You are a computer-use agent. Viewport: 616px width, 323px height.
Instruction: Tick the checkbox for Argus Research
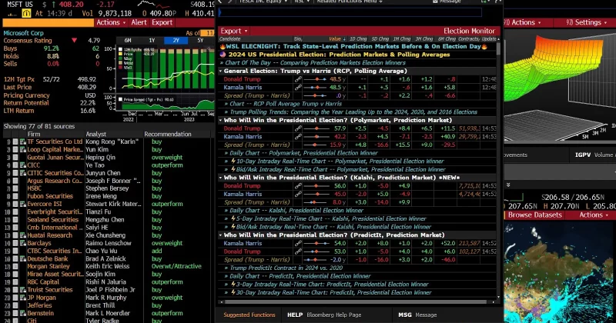pyautogui.click(x=15, y=181)
